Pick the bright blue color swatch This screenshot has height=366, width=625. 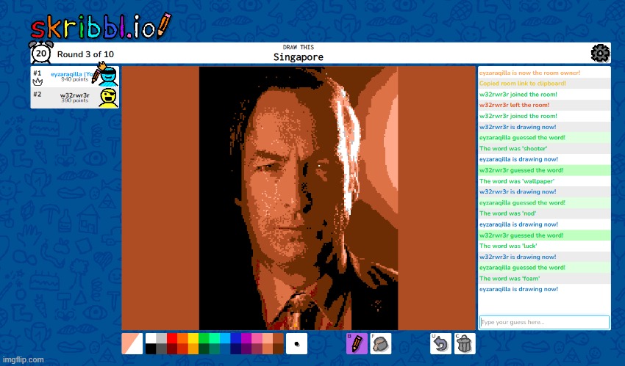tap(235, 338)
